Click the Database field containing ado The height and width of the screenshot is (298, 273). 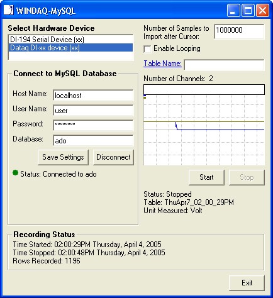[93, 141]
